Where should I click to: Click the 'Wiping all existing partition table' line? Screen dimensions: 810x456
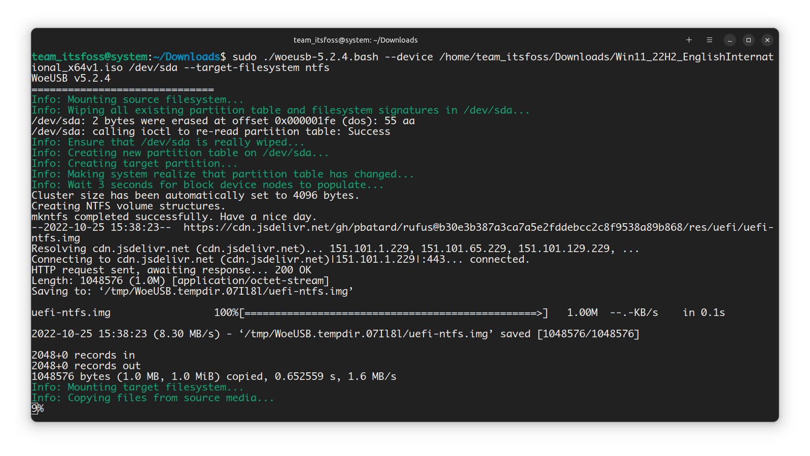280,110
